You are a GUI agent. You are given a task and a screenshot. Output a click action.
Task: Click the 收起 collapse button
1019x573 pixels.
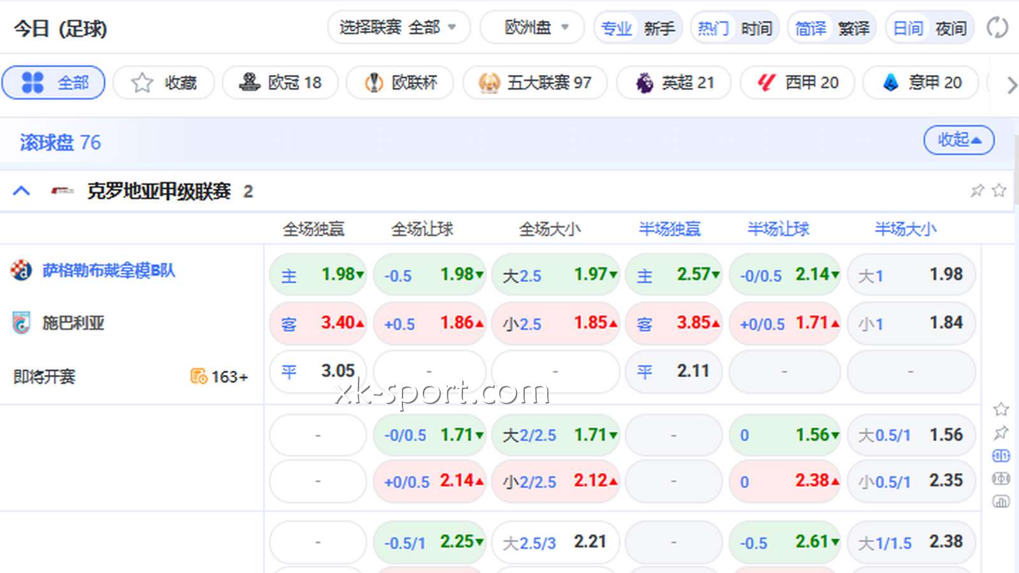[959, 140]
